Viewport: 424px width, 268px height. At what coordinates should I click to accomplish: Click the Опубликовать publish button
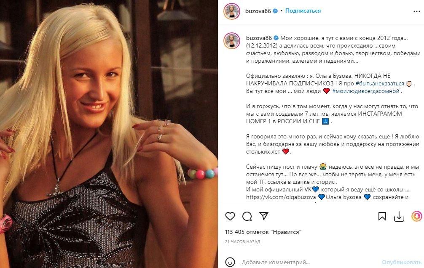(x=402, y=262)
